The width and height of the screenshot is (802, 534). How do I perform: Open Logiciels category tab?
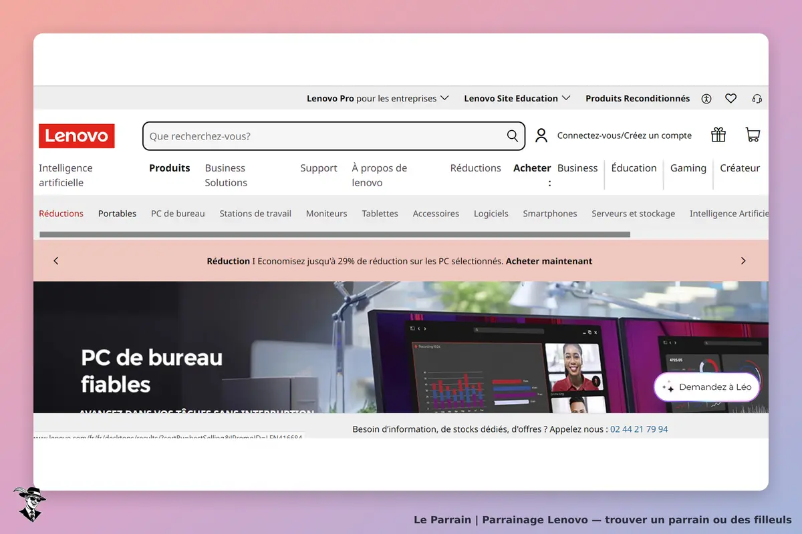click(x=491, y=214)
